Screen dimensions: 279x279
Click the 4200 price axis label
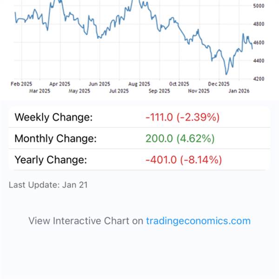click(259, 79)
